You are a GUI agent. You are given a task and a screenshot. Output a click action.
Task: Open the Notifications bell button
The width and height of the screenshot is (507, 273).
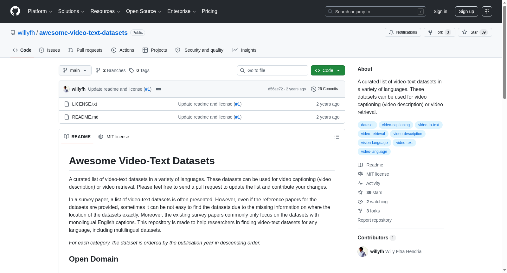pos(403,32)
